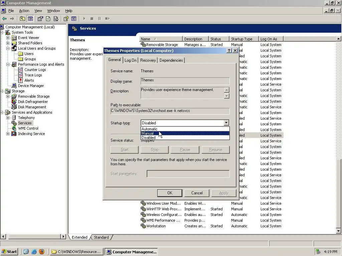This screenshot has width=342, height=256.
Task: Select the Services node in the tree
Action: point(25,123)
